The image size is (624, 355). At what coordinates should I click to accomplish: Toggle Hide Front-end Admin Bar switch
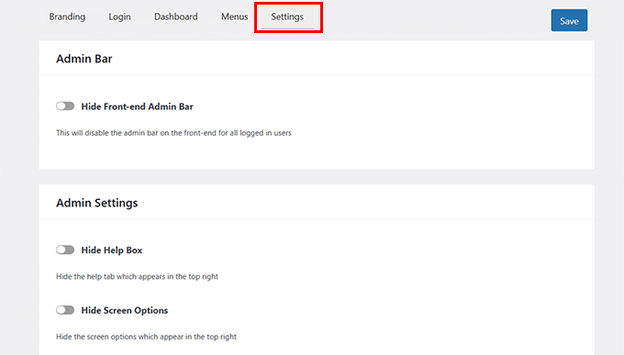pos(65,106)
